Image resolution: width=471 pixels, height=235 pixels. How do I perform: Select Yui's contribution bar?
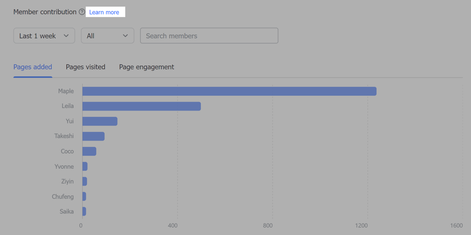pos(100,121)
